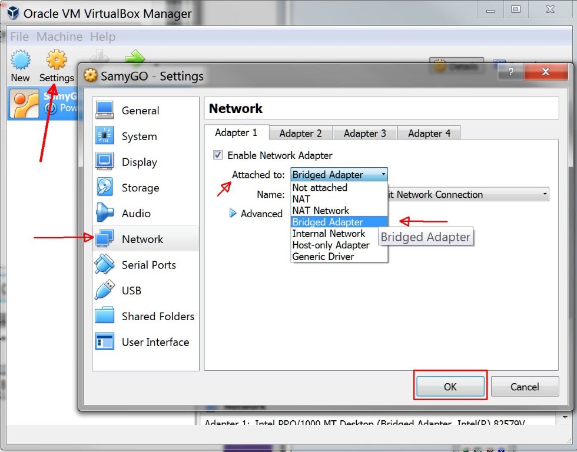Choose NAT Network from the list
The height and width of the screenshot is (452, 577).
(x=339, y=210)
